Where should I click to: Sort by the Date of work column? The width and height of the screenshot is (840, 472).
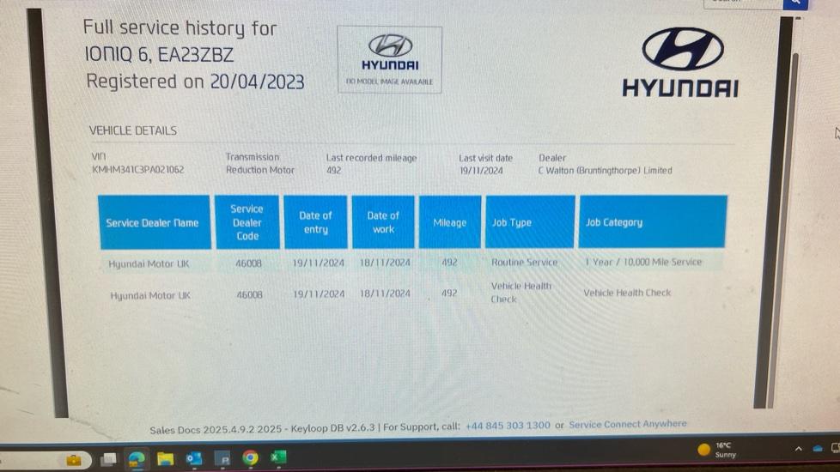(x=383, y=222)
